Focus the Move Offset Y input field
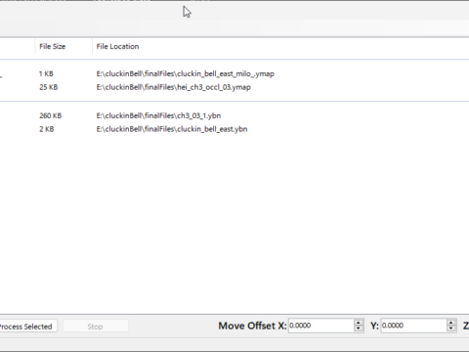Image resolution: width=469 pixels, height=352 pixels. click(413, 326)
